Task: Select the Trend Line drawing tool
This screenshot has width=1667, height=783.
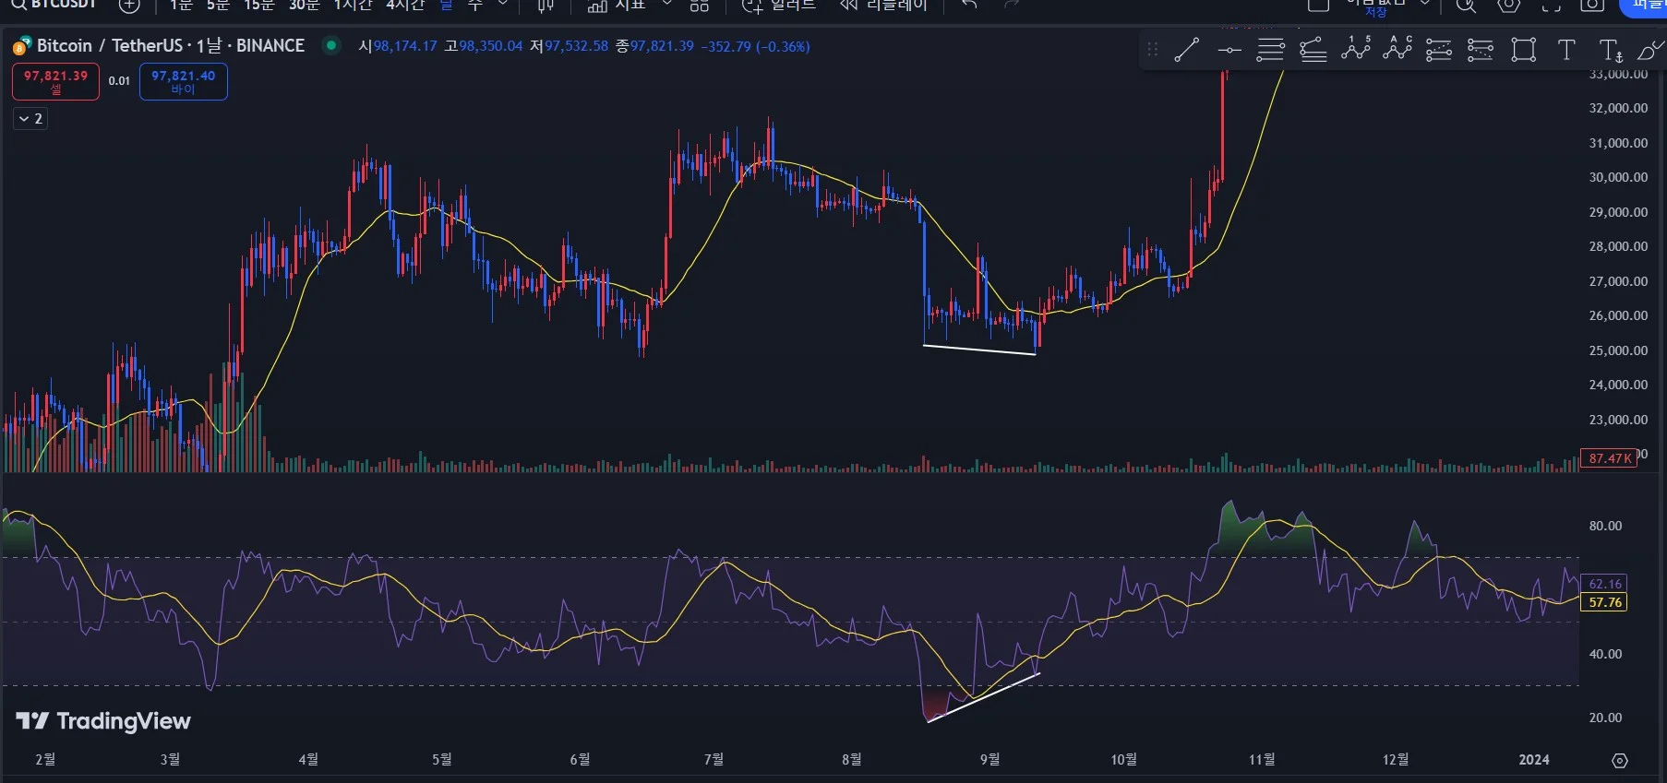Action: pos(1186,50)
